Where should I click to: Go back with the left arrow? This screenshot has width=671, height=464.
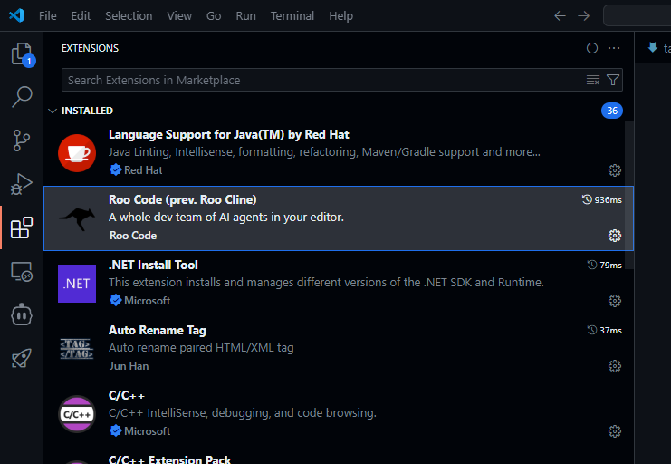click(560, 15)
